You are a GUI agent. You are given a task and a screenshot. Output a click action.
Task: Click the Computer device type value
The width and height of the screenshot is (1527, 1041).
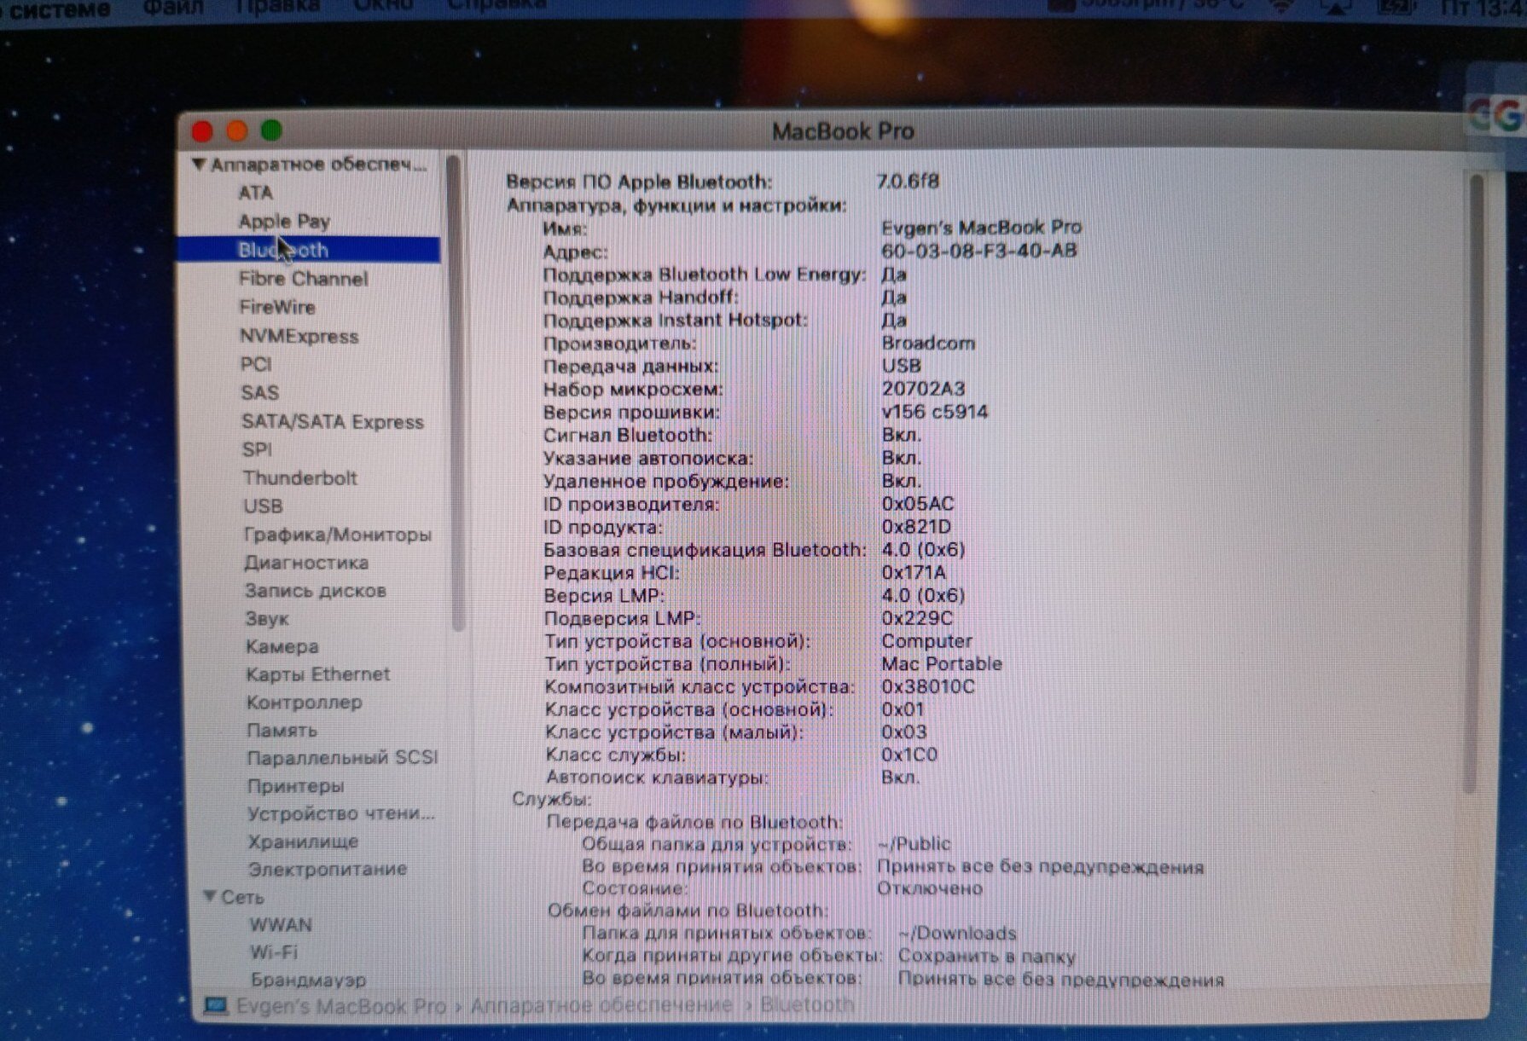926,641
